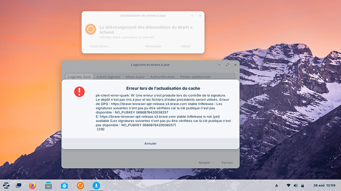Launch Firefox from the taskbar
This screenshot has width=341, height=191.
[33, 186]
